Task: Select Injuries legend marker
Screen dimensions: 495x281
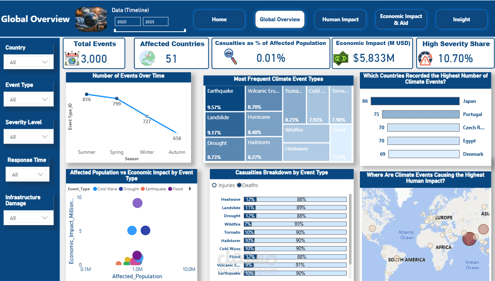Action: click(214, 185)
